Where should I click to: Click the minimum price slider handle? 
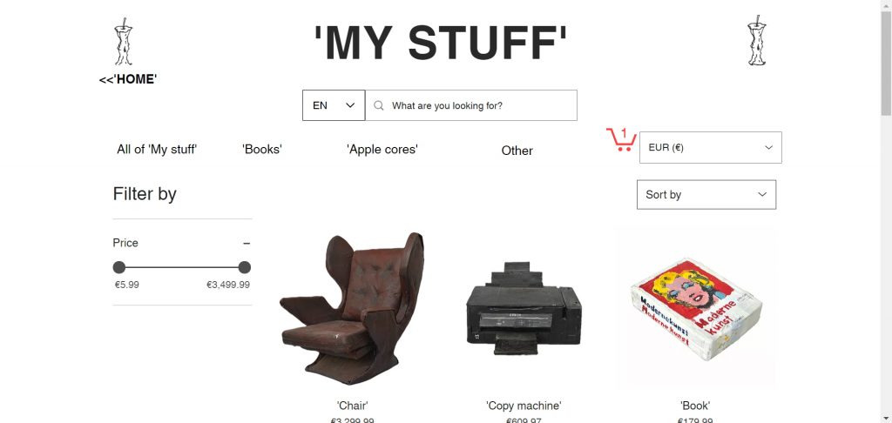tap(118, 267)
